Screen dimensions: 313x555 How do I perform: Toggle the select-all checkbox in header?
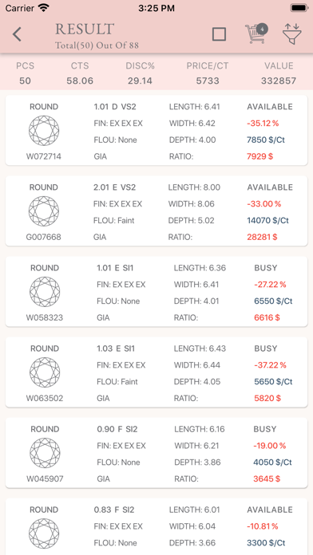219,34
